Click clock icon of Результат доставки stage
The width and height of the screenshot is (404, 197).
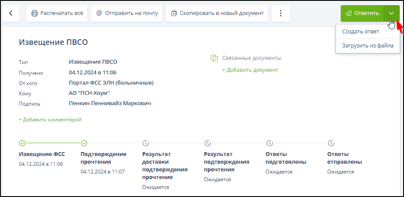click(x=145, y=143)
